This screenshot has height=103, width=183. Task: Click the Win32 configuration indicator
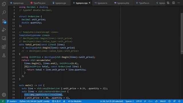163,101
